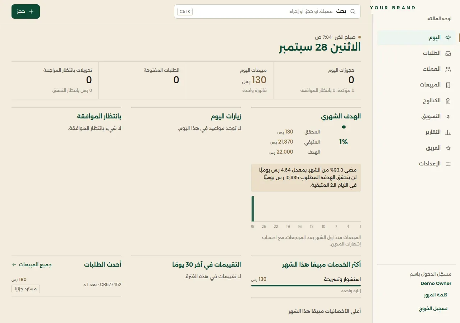This screenshot has height=323, width=460.
Task: Open the التسويق page
Action: pos(416,117)
